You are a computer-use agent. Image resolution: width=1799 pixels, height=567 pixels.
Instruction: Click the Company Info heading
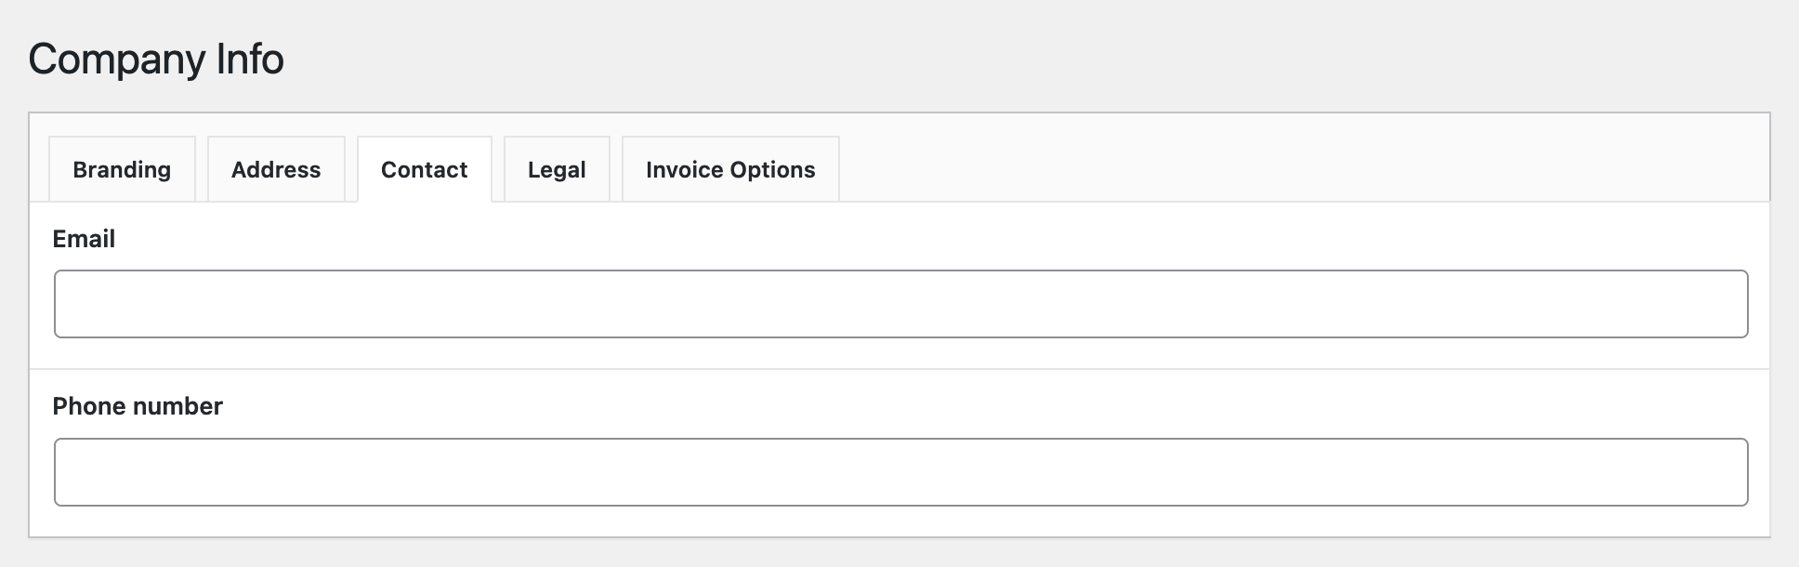[x=156, y=59]
